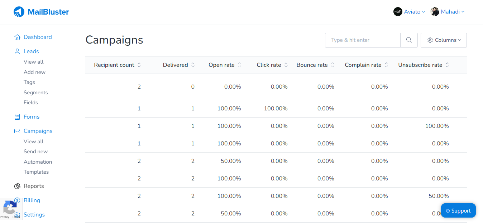Click the Billing dollar icon
The width and height of the screenshot is (483, 224).
coord(17,200)
